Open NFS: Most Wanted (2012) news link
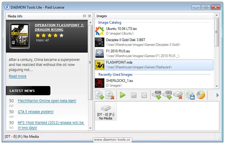 tap(51, 125)
